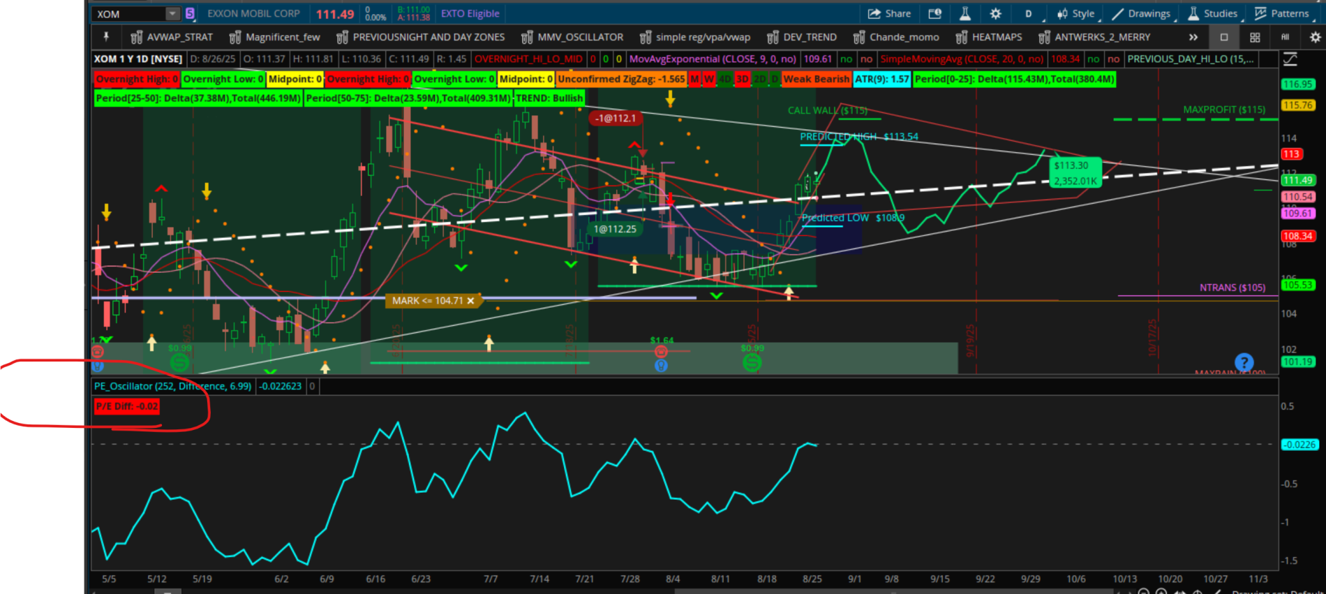The image size is (1326, 594).
Task: Open the Studies menu
Action: click(x=1213, y=14)
